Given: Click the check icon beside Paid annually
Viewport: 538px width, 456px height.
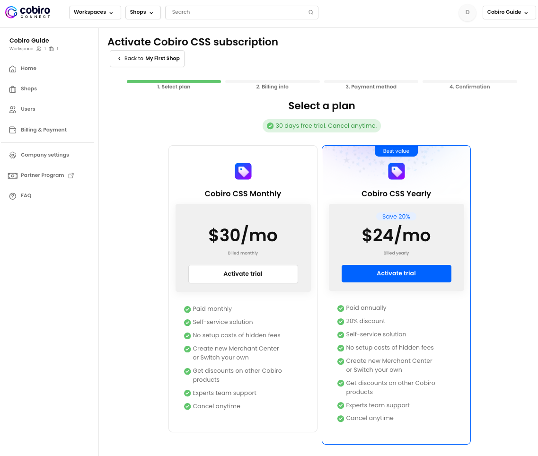Looking at the screenshot, I should (341, 308).
